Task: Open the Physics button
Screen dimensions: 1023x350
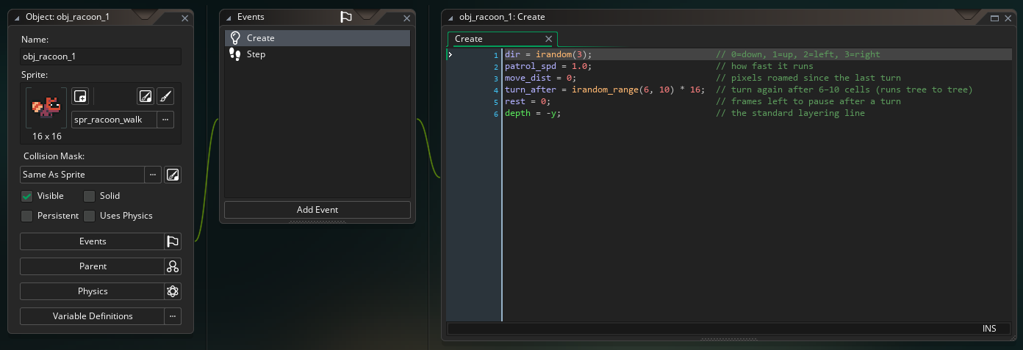Action: click(x=92, y=291)
